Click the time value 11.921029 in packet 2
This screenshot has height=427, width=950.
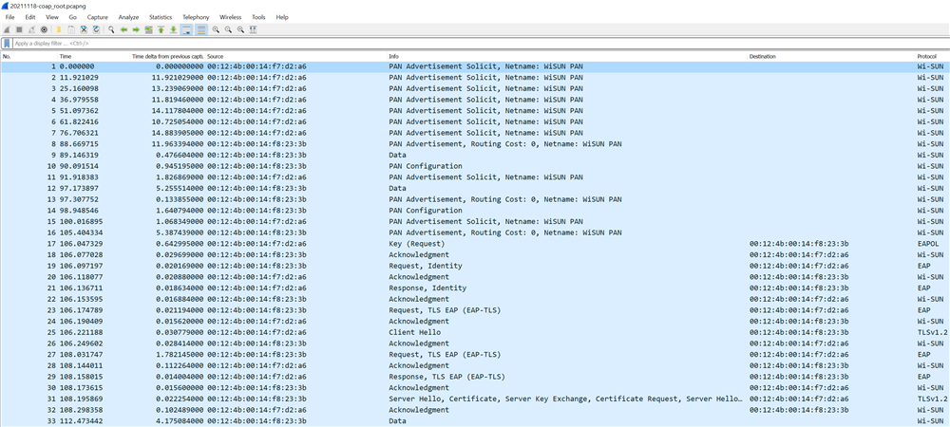79,78
